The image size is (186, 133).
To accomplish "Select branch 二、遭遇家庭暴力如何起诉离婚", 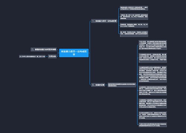I will (x=44, y=50).
